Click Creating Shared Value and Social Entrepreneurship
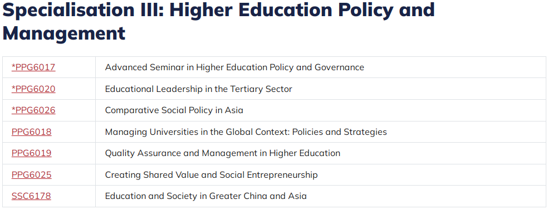The image size is (548, 209). click(212, 175)
